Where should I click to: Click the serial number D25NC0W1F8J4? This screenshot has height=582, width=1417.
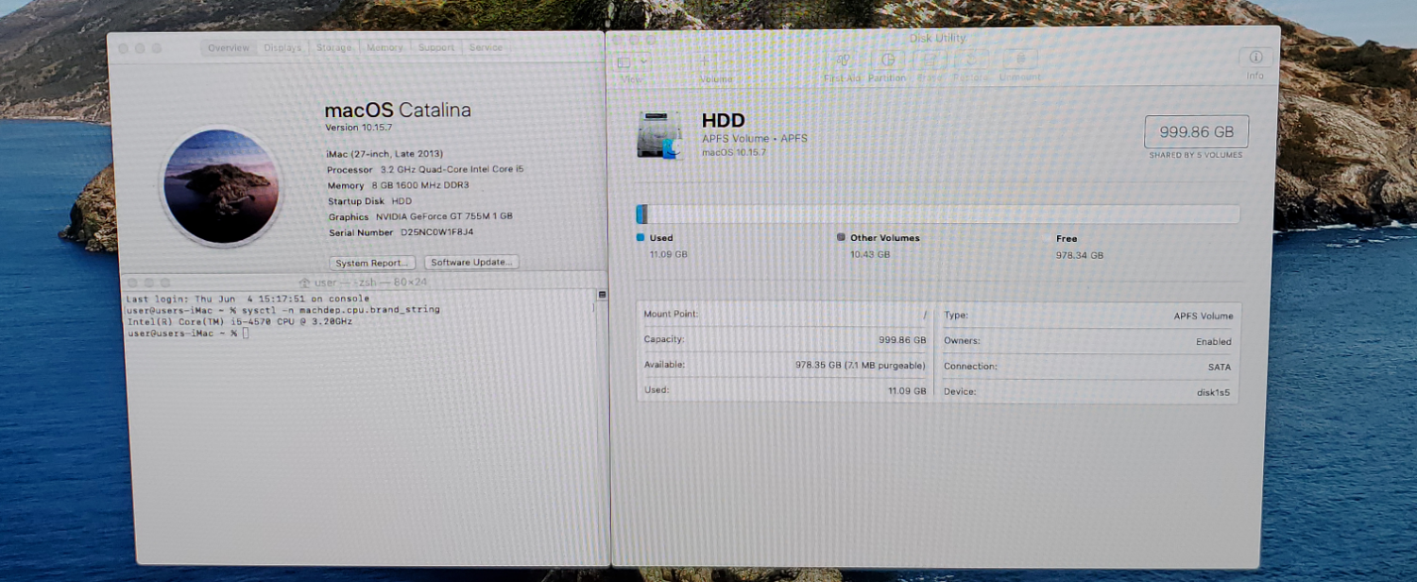[437, 232]
